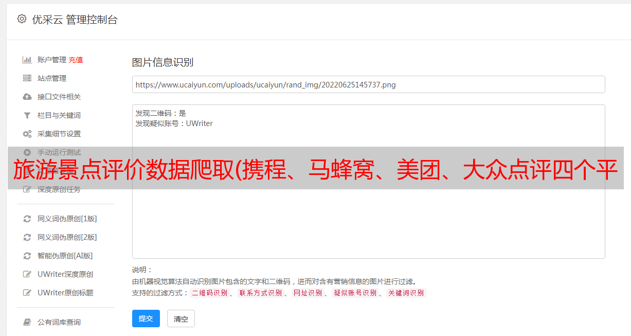Select 手动运行测试 in the sidebar
This screenshot has height=336, width=631.
[x=59, y=152]
